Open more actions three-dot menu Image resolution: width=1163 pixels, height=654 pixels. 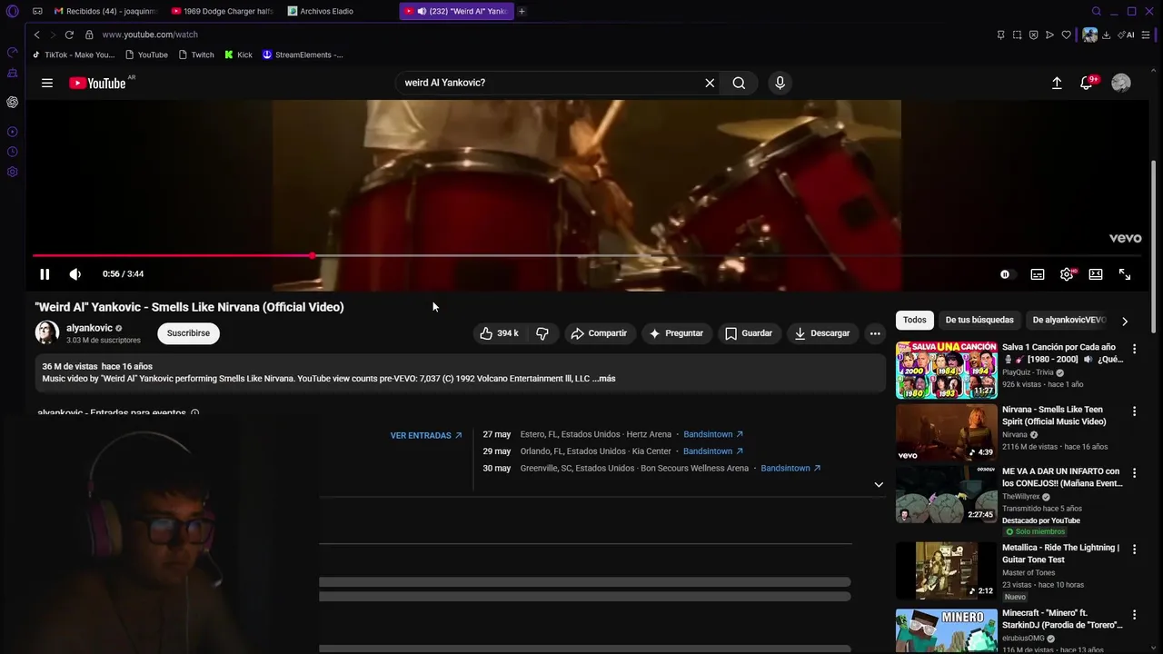pyautogui.click(x=875, y=333)
